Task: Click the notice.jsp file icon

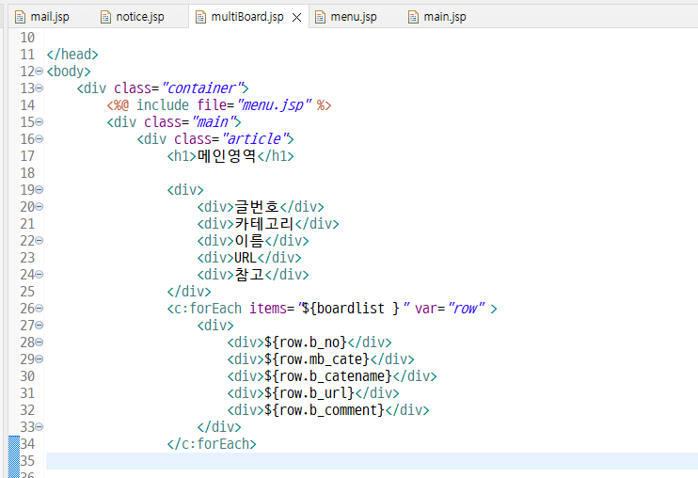Action: (105, 17)
